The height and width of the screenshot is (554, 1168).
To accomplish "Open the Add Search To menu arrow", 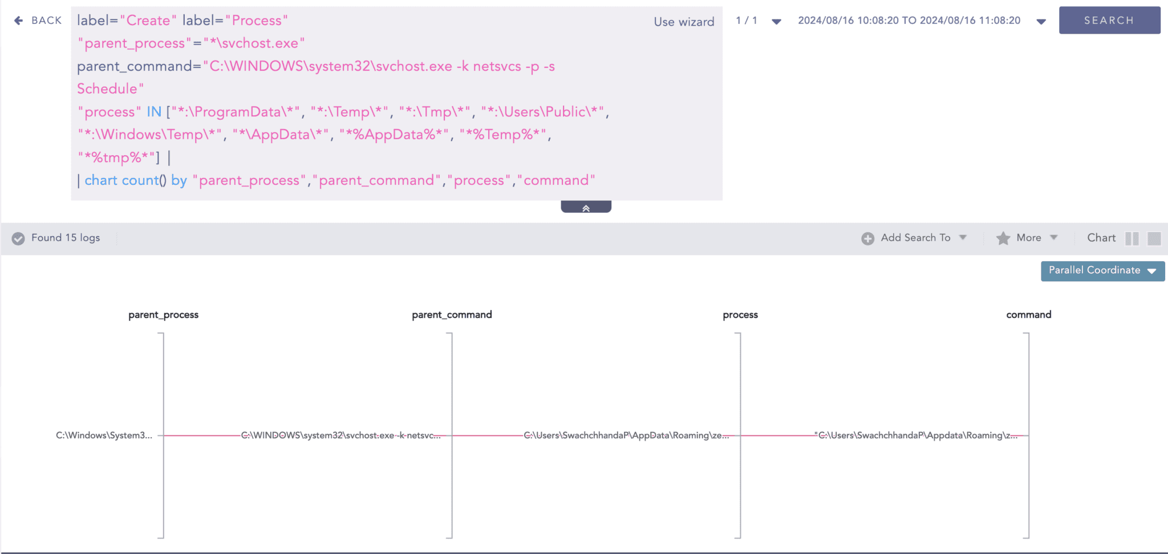I will coord(963,238).
